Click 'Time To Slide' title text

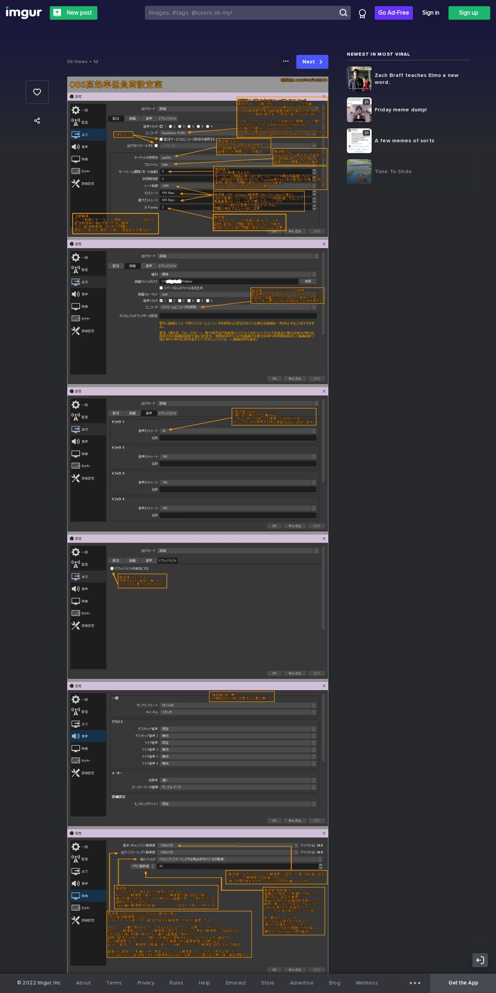[x=393, y=172]
